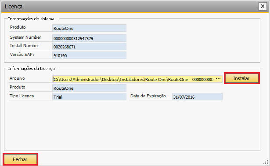Click the 'System Number' label
This screenshot has height=166, width=270.
pyautogui.click(x=25, y=37)
